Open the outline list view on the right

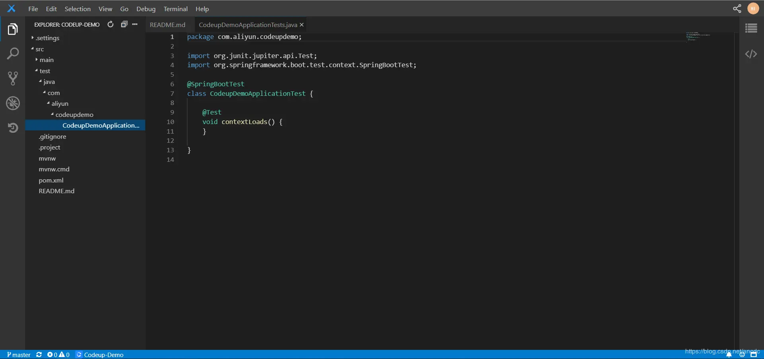point(751,28)
